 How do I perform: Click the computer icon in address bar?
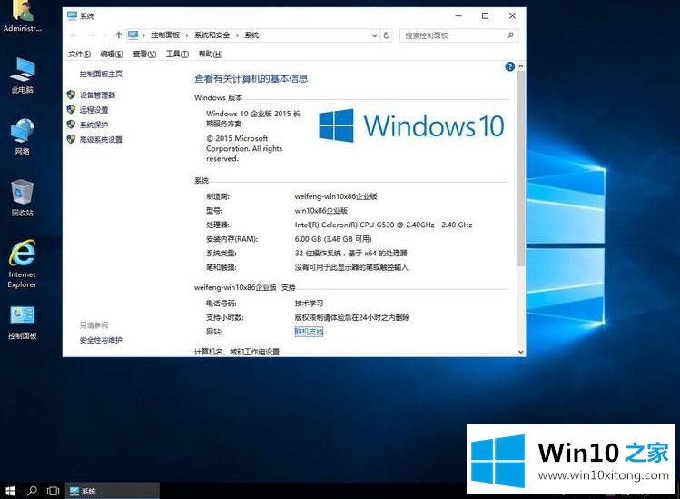point(133,35)
